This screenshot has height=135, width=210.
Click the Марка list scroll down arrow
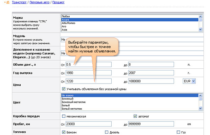tap(201, 29)
